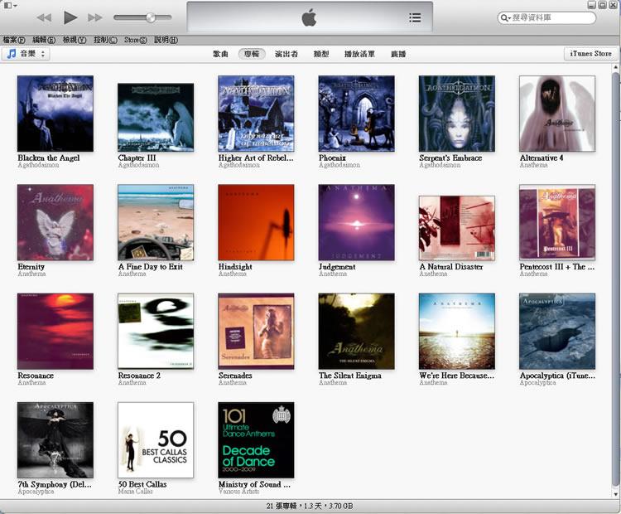This screenshot has height=514, width=621.
Task: Click the Previous track rewind button
Action: coord(44,17)
